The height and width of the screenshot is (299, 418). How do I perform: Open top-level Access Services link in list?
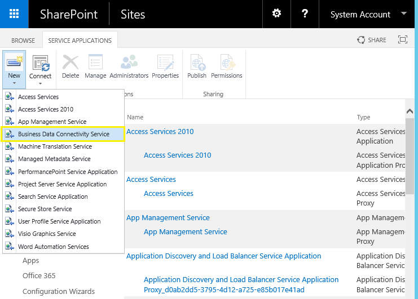pyautogui.click(x=151, y=179)
